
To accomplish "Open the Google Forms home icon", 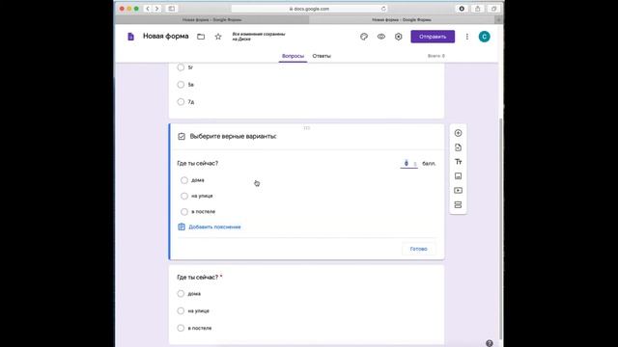I will [131, 37].
